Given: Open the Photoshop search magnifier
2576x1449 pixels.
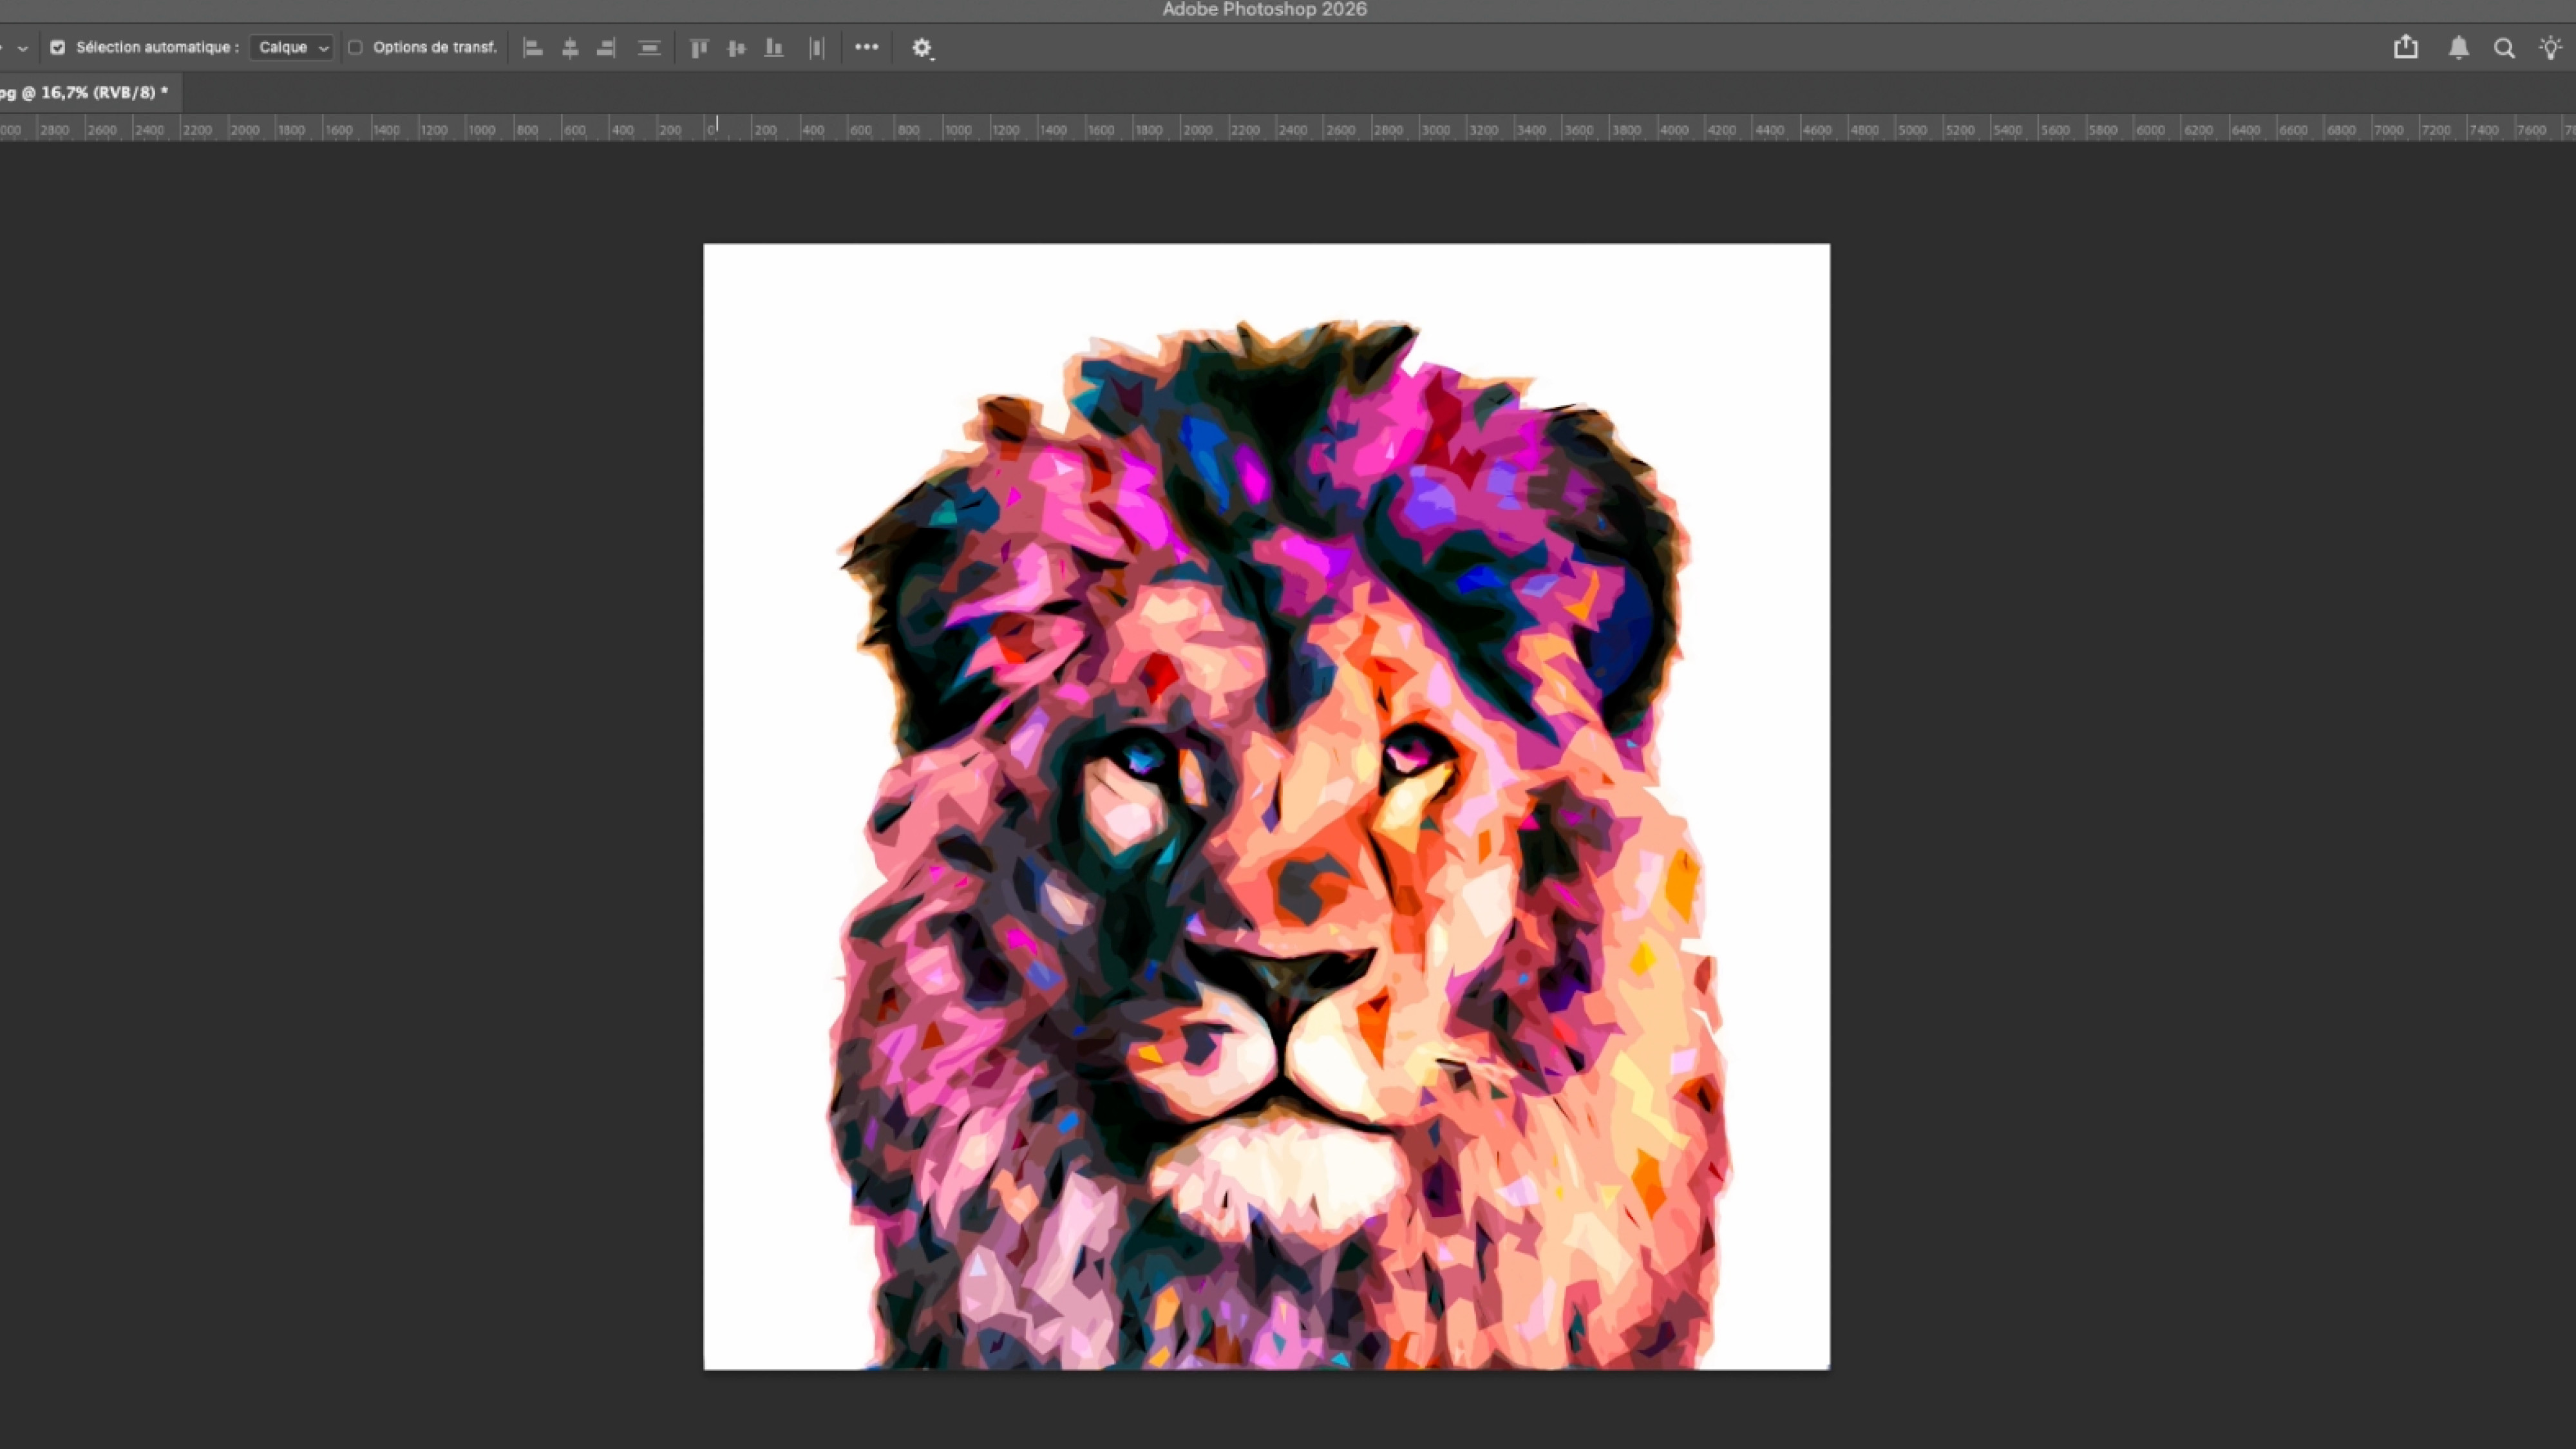Looking at the screenshot, I should tap(2504, 47).
